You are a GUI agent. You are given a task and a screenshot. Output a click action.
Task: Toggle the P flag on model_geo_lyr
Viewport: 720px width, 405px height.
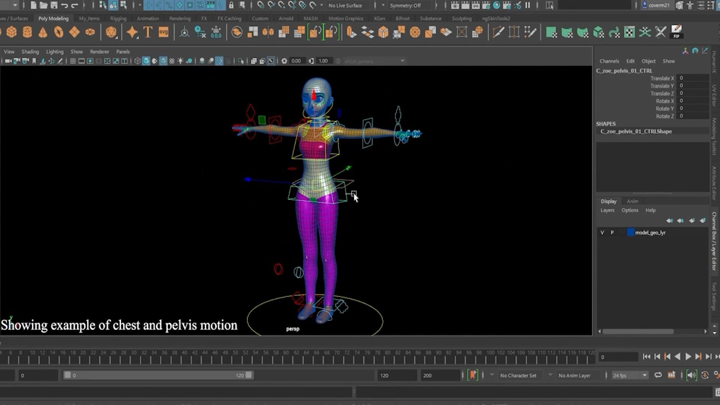point(612,232)
